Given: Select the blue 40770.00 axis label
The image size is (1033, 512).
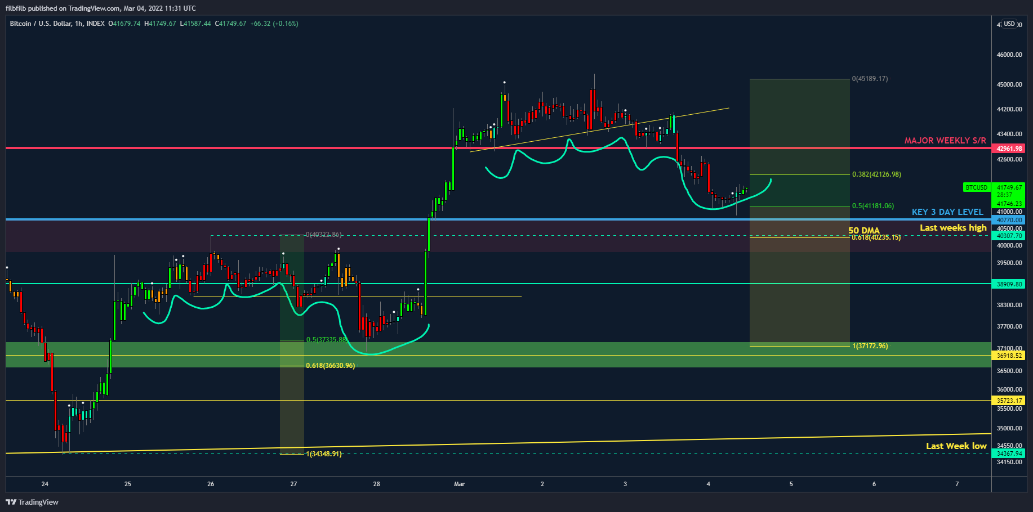Looking at the screenshot, I should 1009,220.
